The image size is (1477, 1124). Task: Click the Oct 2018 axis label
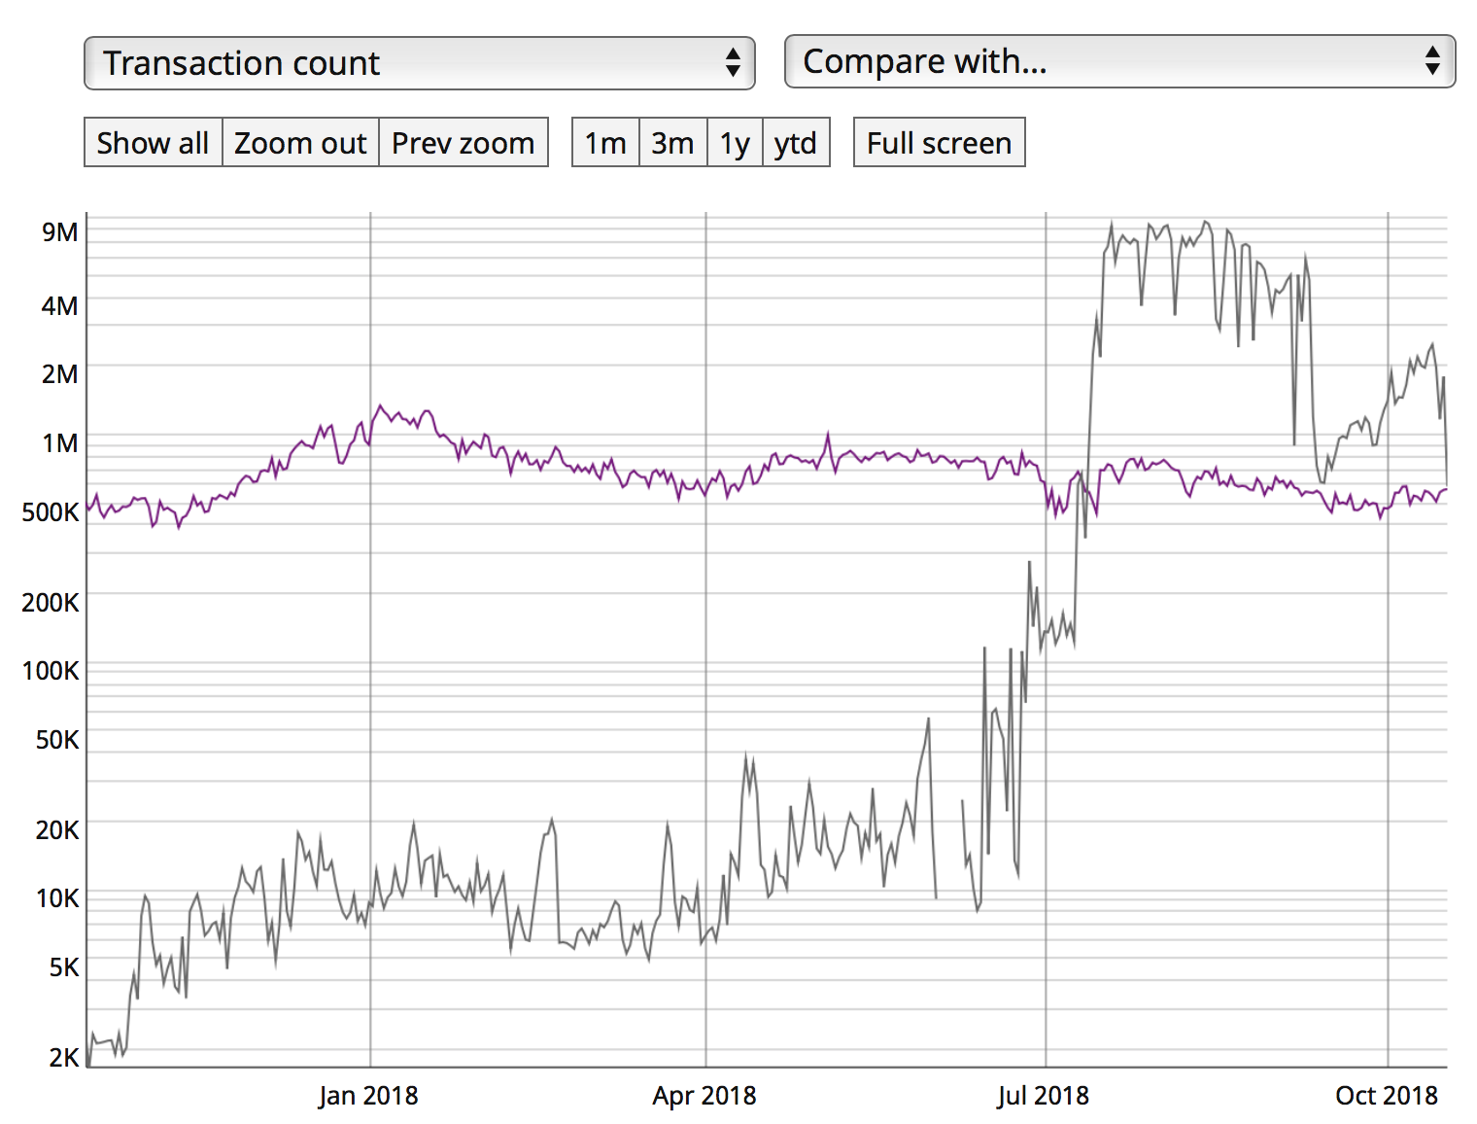[x=1387, y=1096]
